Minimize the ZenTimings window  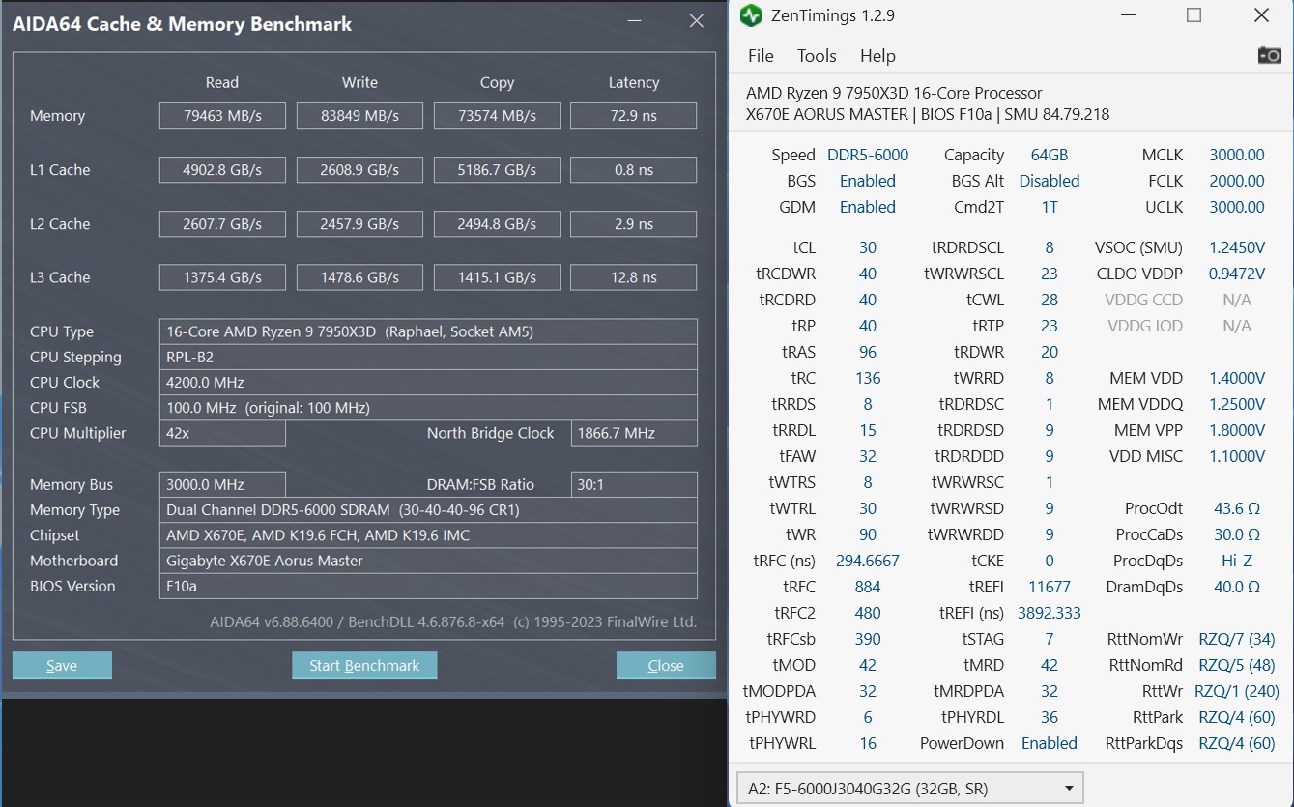[x=1128, y=15]
